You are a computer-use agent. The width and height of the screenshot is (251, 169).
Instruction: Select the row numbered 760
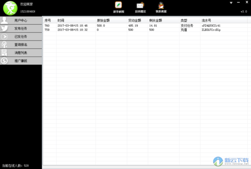pos(145,25)
